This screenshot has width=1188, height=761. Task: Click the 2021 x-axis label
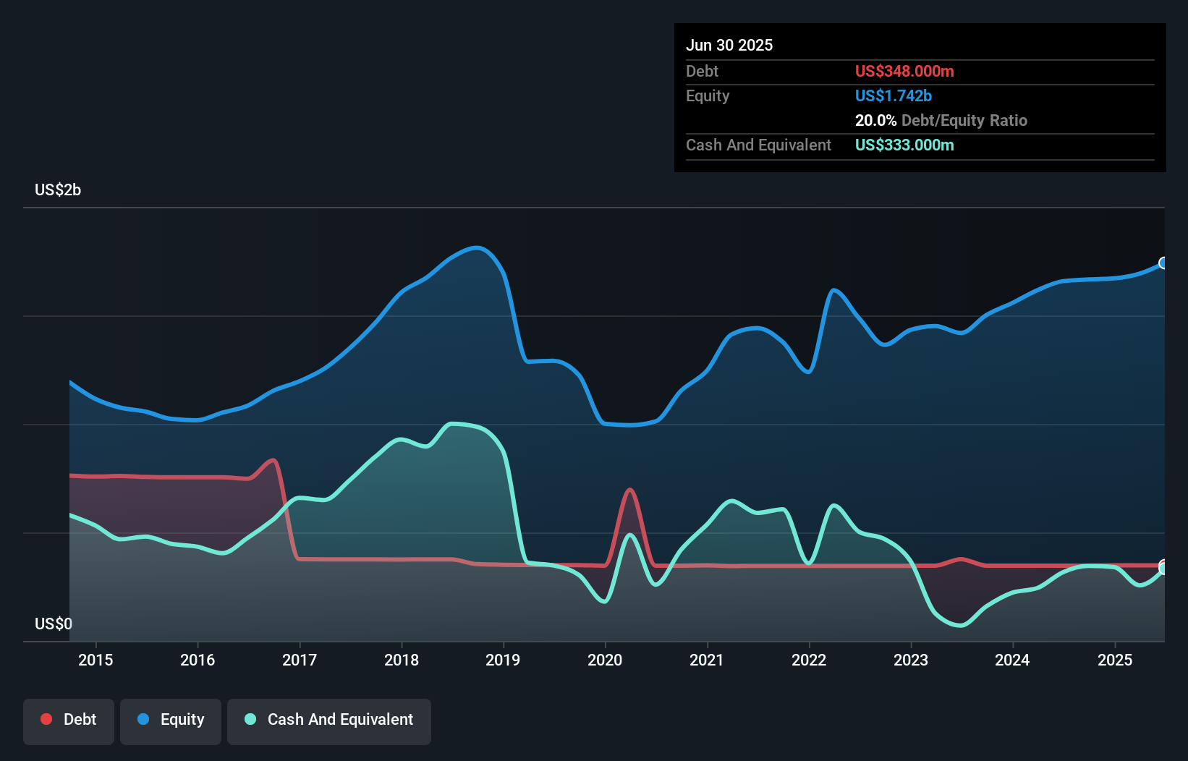point(707,660)
